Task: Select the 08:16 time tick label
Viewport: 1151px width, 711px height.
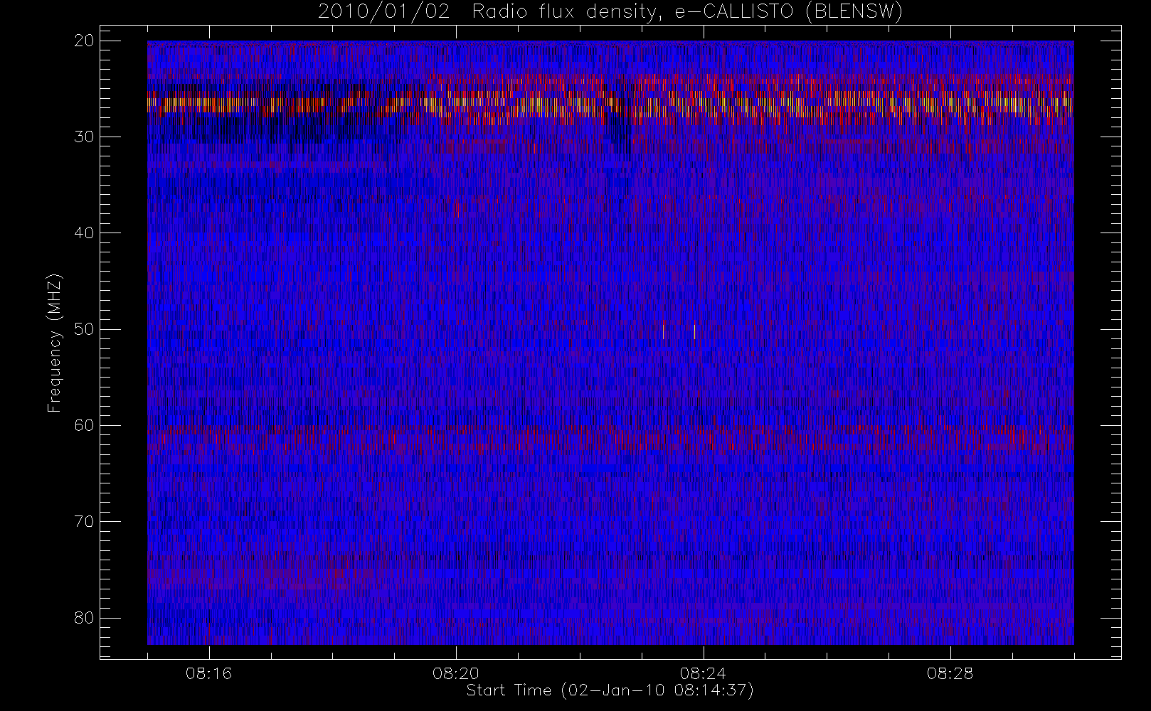Action: click(208, 673)
